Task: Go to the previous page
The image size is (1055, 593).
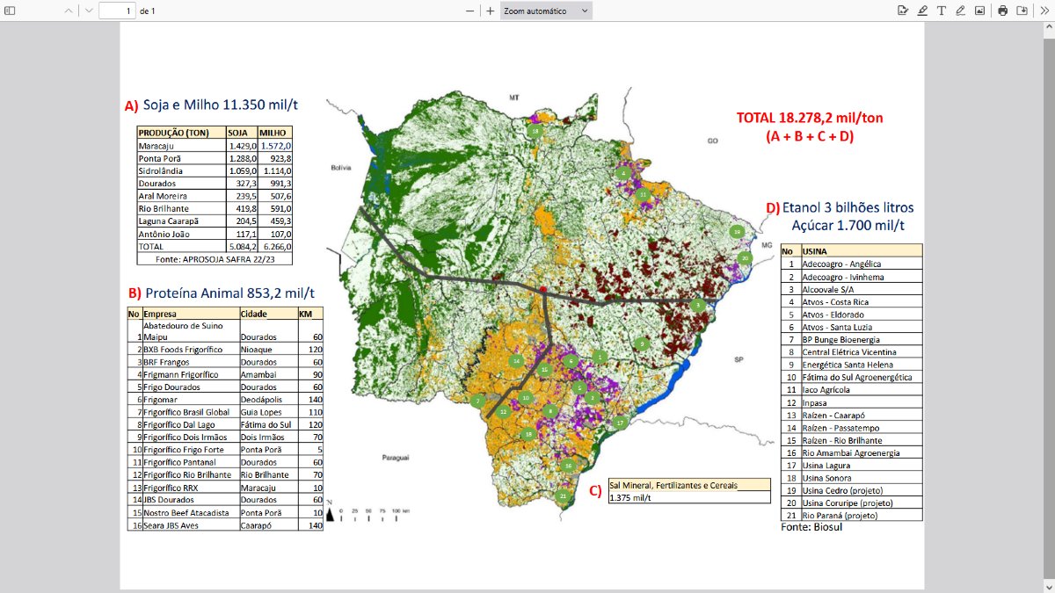Action: [69, 11]
